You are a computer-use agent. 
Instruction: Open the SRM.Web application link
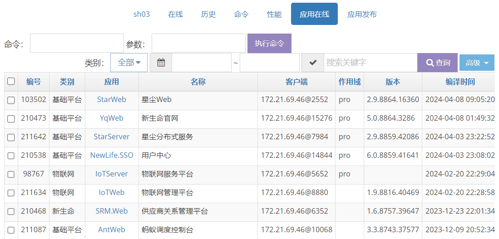pos(112,211)
